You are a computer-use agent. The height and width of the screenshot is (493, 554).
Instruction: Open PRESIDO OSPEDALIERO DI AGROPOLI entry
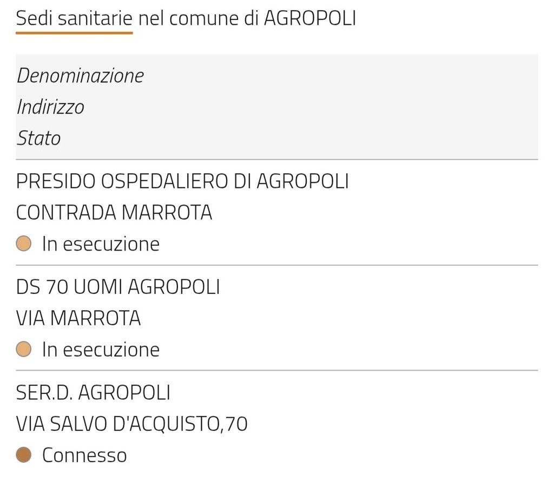pos(182,181)
